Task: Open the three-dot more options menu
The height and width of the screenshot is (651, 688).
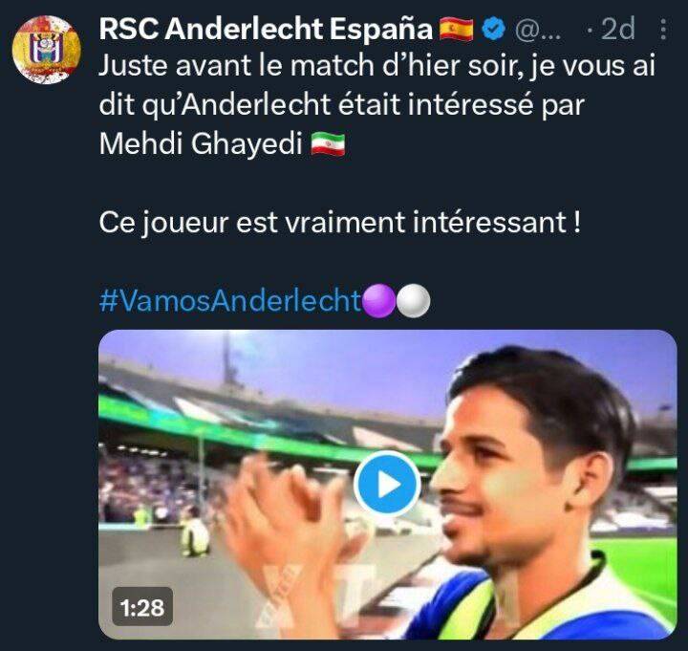Action: coord(663,30)
